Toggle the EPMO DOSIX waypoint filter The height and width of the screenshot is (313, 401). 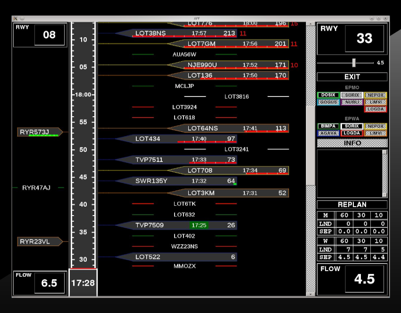click(x=328, y=95)
